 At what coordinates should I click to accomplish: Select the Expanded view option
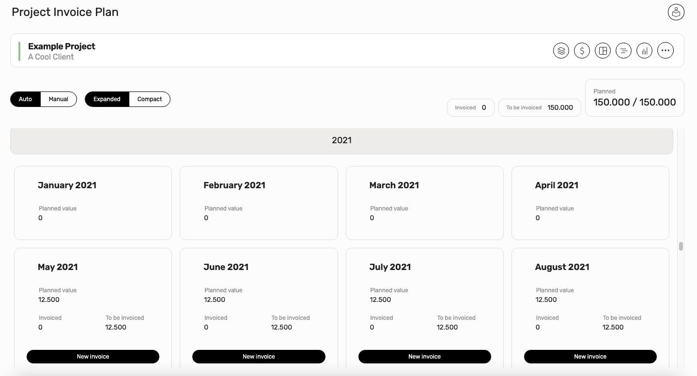tap(107, 99)
